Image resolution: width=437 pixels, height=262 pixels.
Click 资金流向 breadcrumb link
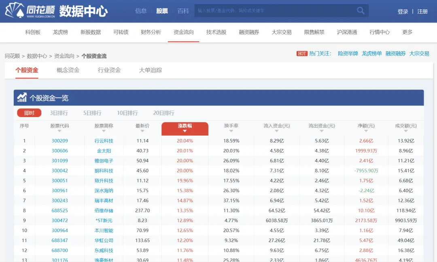click(x=64, y=56)
